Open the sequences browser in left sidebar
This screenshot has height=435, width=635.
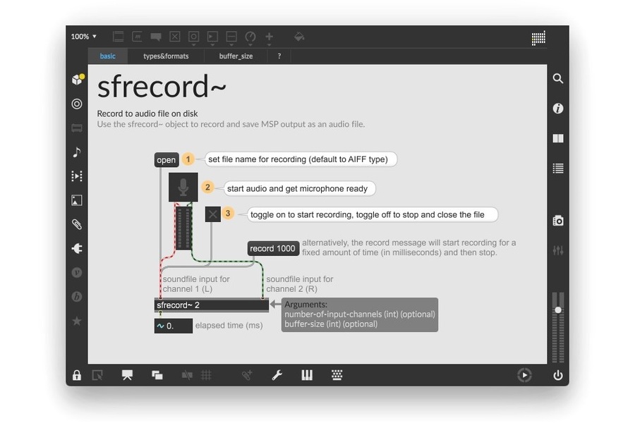[x=77, y=176]
